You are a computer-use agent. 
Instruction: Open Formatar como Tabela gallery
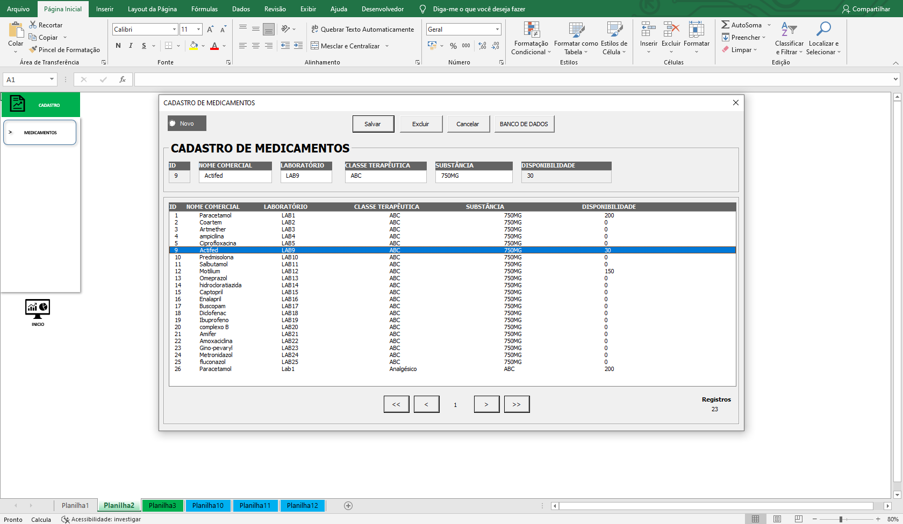point(576,38)
